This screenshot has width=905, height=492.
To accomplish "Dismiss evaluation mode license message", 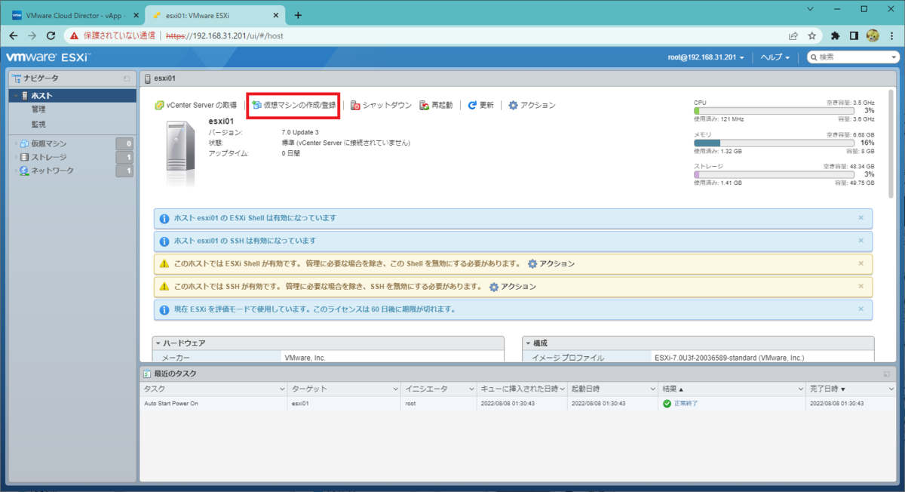I will pos(861,309).
